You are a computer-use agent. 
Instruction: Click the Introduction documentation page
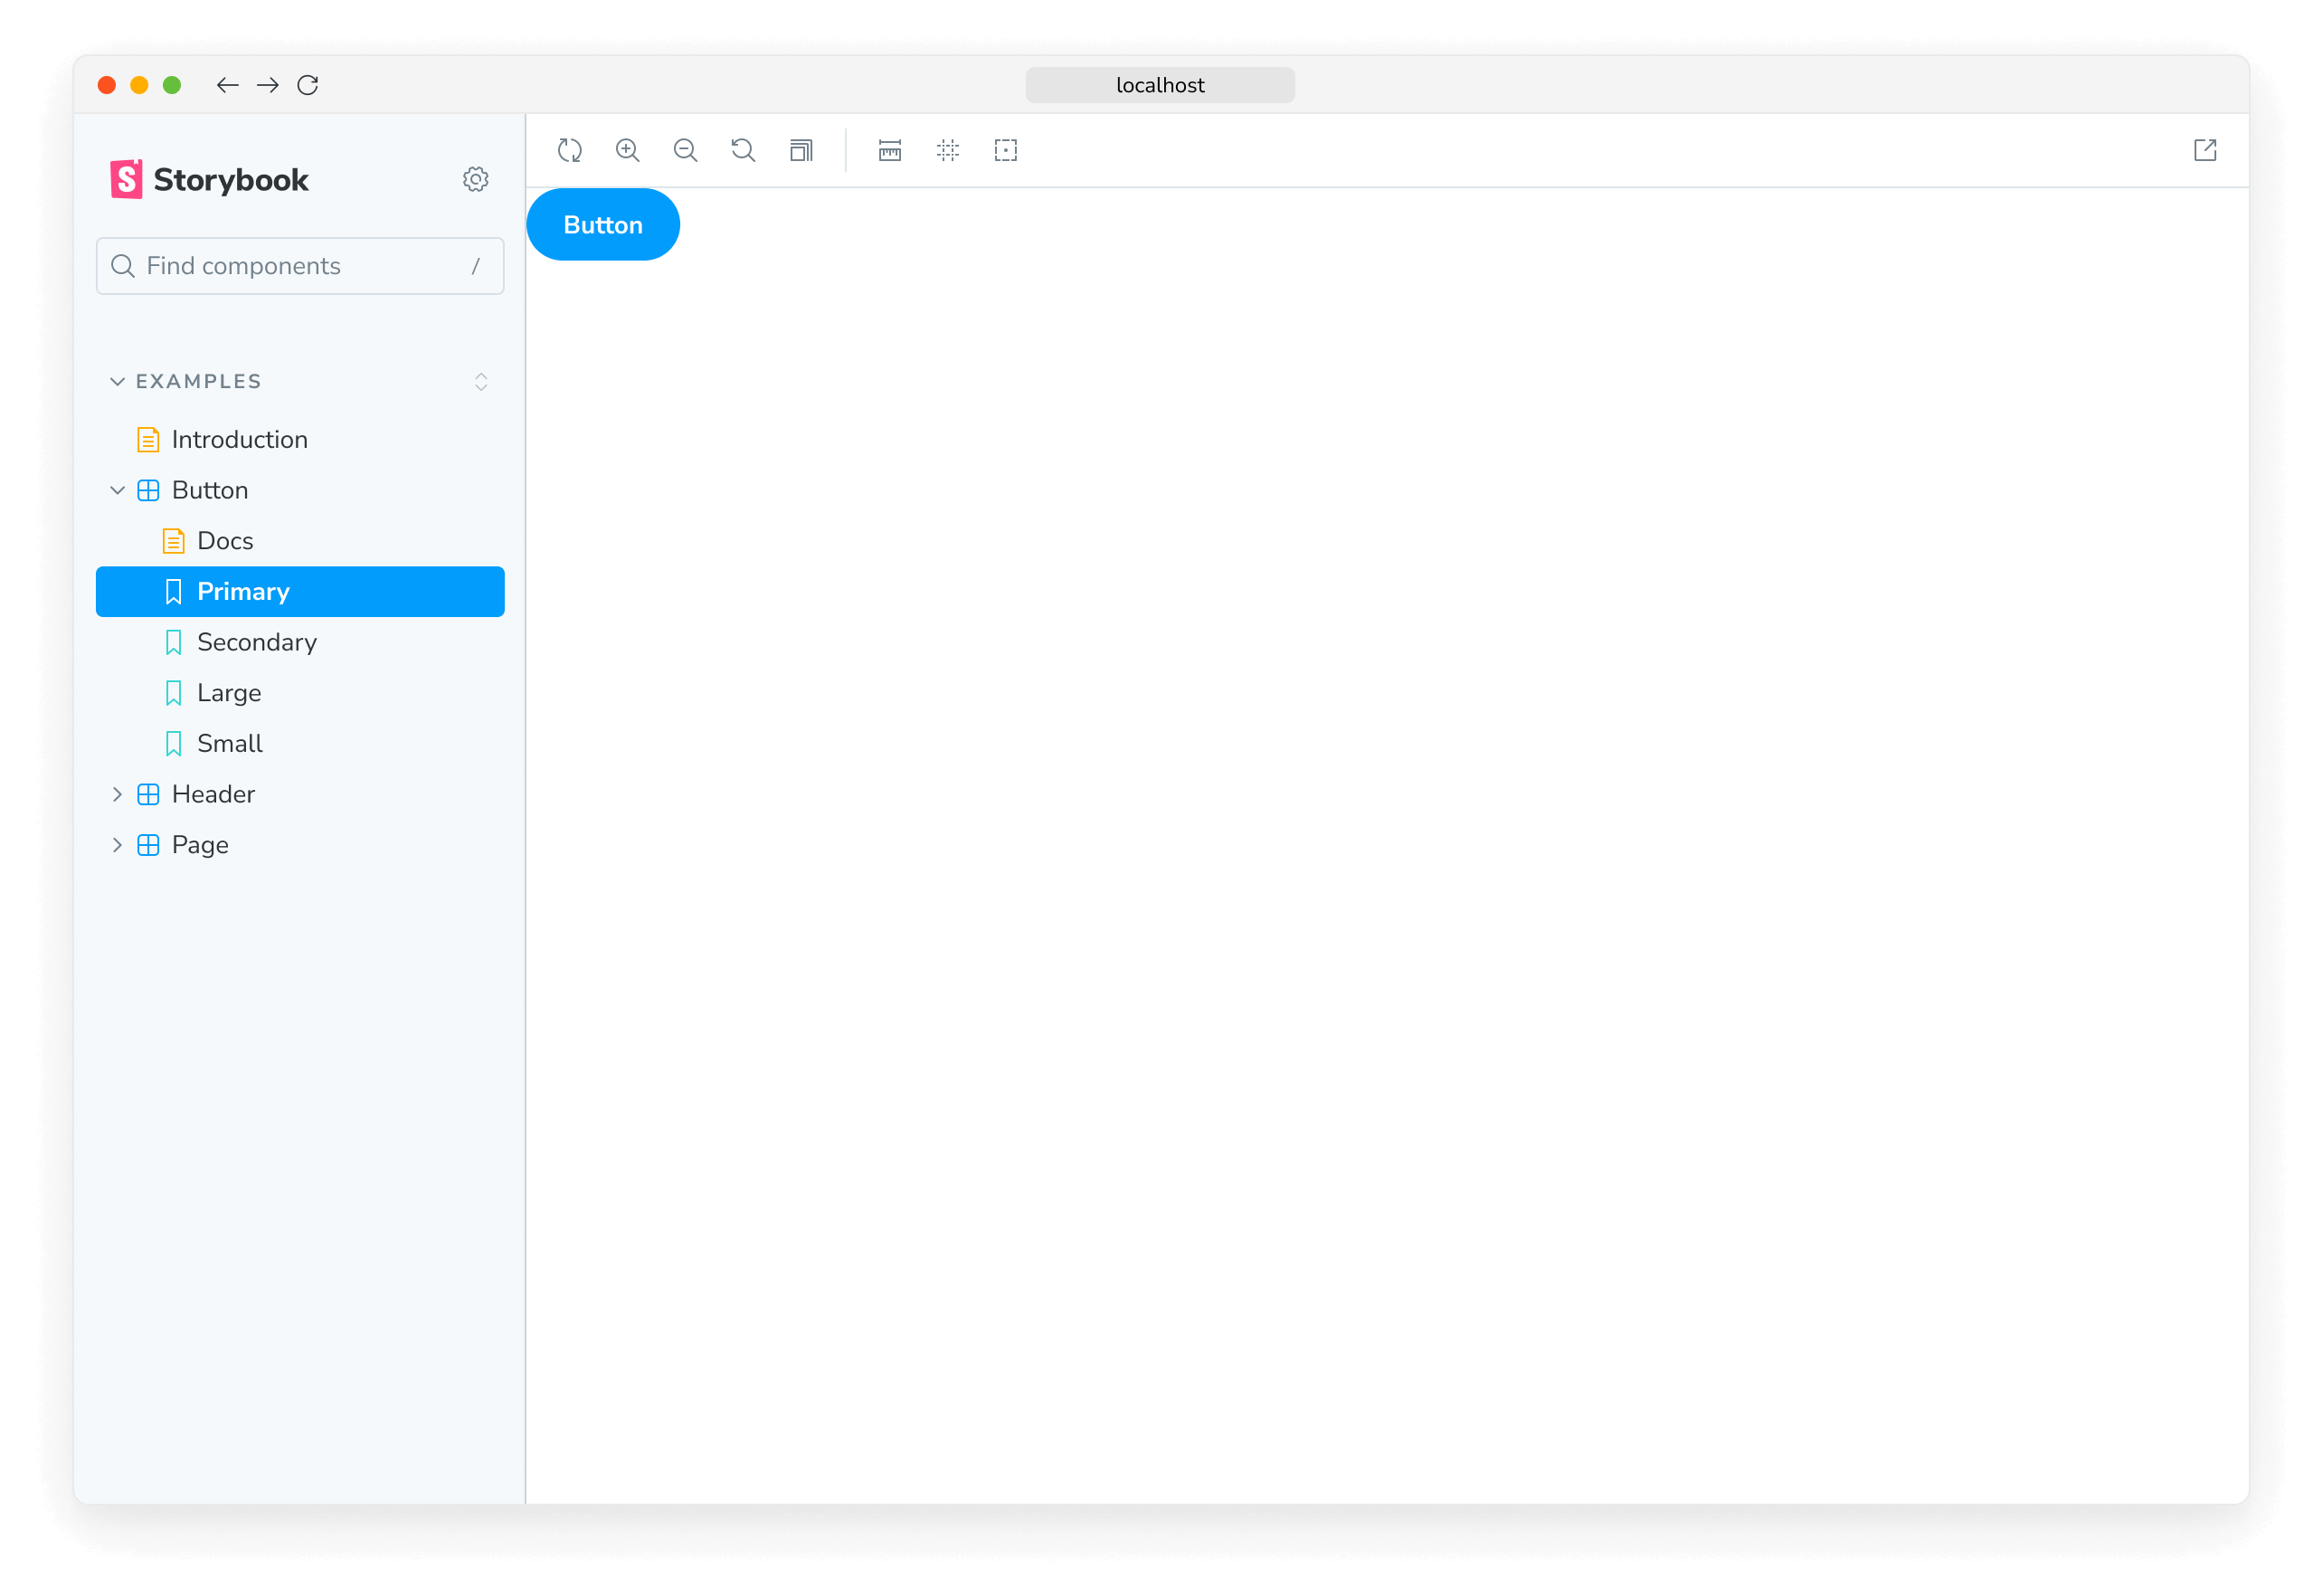pos(238,438)
